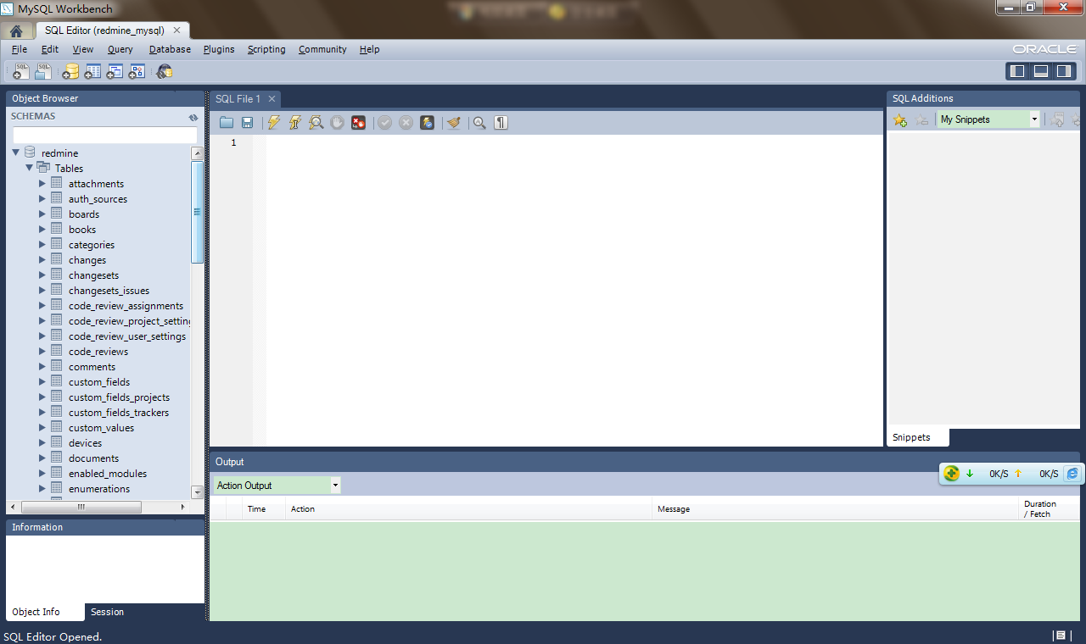Toggle the left sidebar panel visibility
The width and height of the screenshot is (1086, 644).
(x=1017, y=71)
